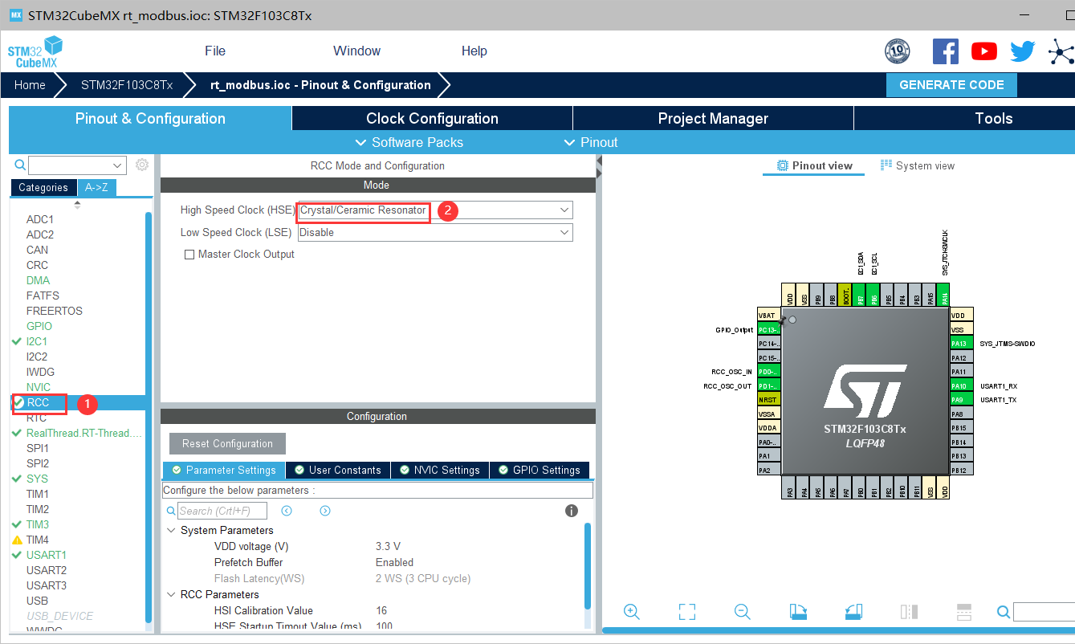Screen dimensions: 1075x644
Task: Click the Reset Configuration button
Action: pyautogui.click(x=227, y=443)
